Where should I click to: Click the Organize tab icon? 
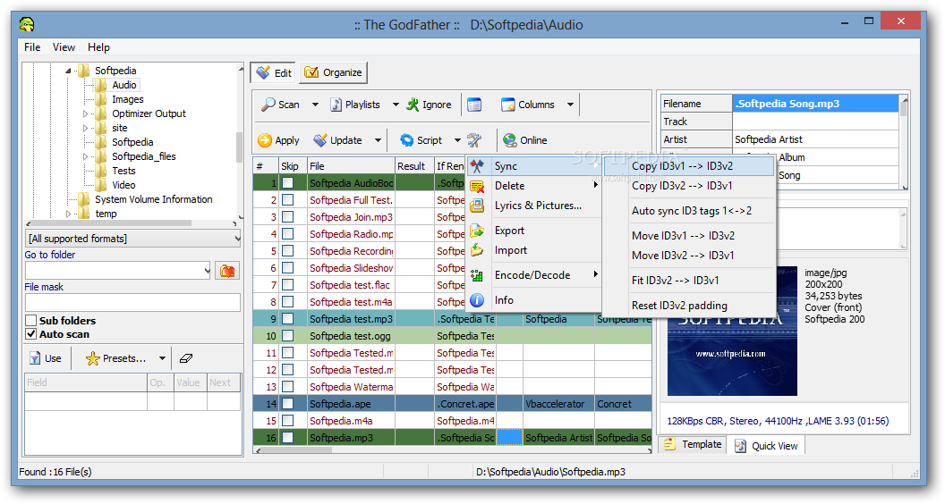click(x=311, y=73)
